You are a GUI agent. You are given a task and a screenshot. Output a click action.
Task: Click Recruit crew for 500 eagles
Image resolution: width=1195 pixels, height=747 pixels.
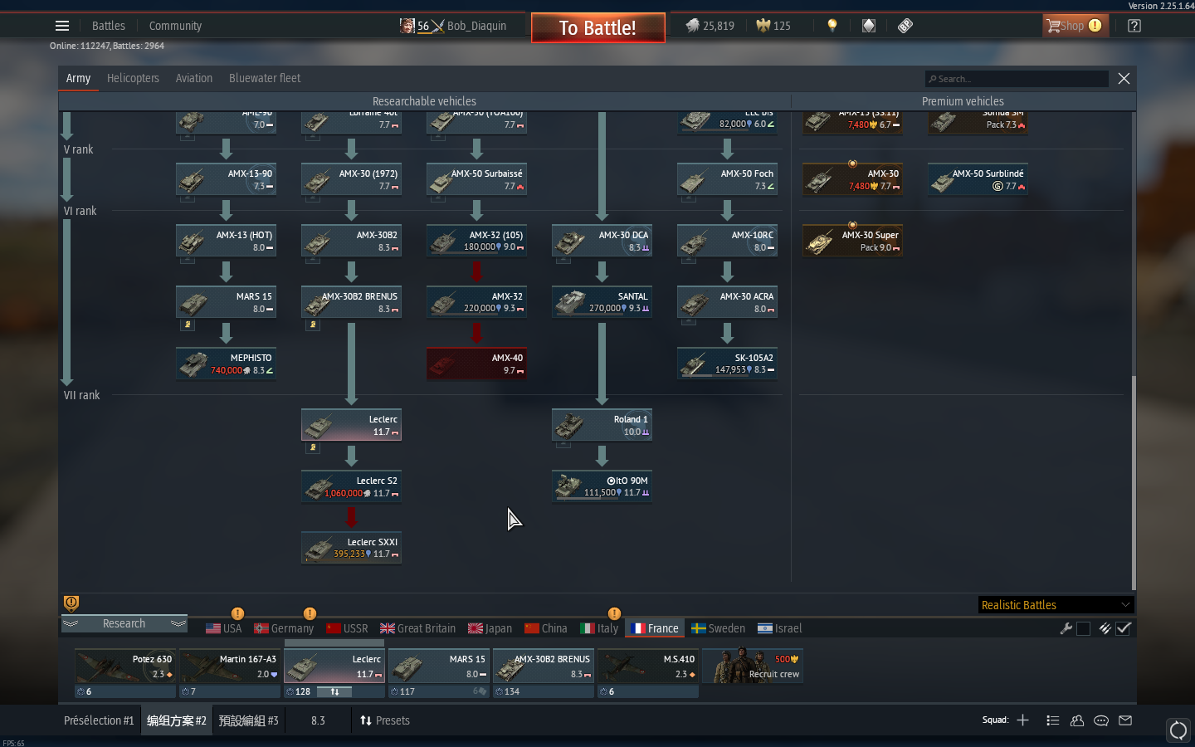(x=753, y=666)
